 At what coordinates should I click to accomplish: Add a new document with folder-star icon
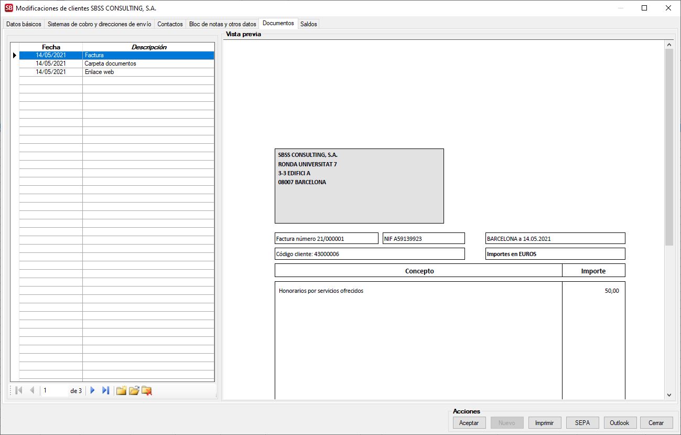(x=121, y=390)
